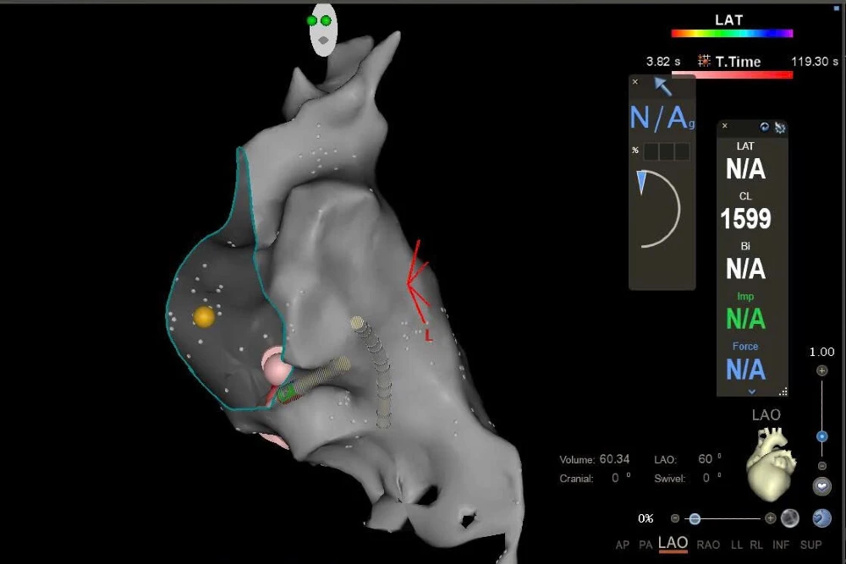The width and height of the screenshot is (846, 564).
Task: Click the refresh icon in LAT panel
Action: click(x=765, y=126)
